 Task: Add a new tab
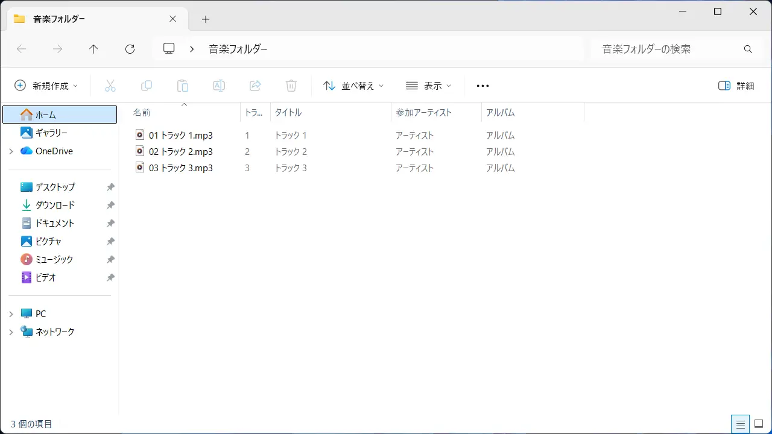point(206,19)
